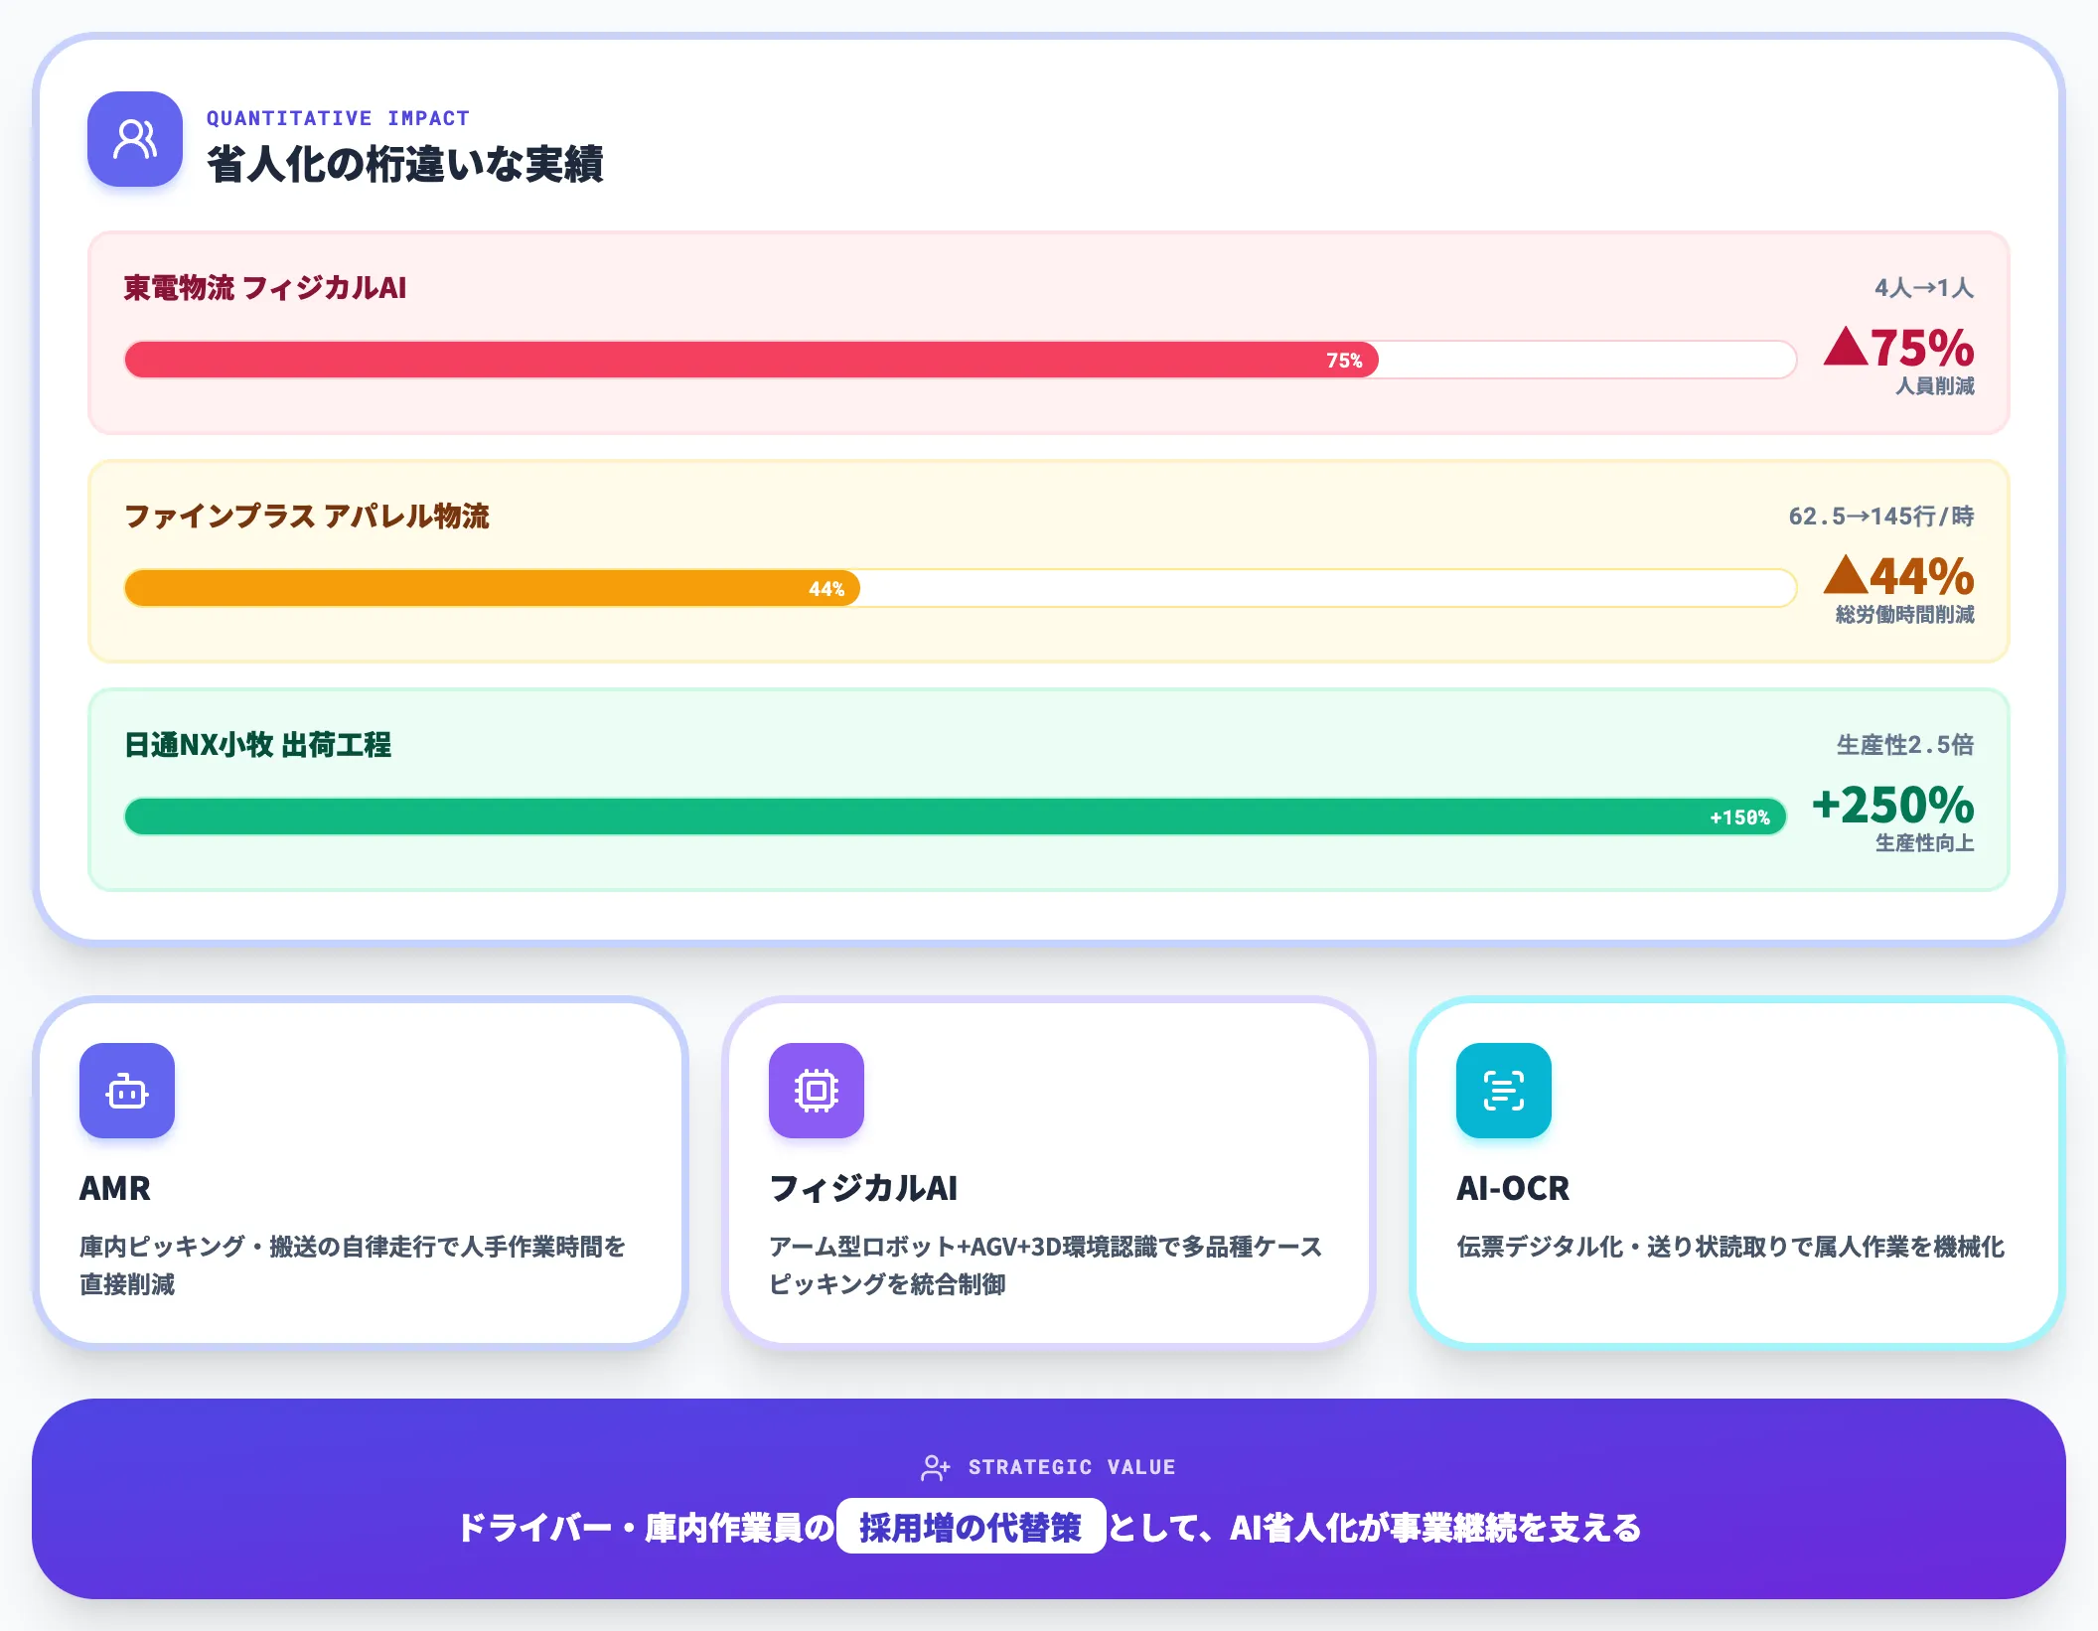Click the large +250% figure

1893,805
